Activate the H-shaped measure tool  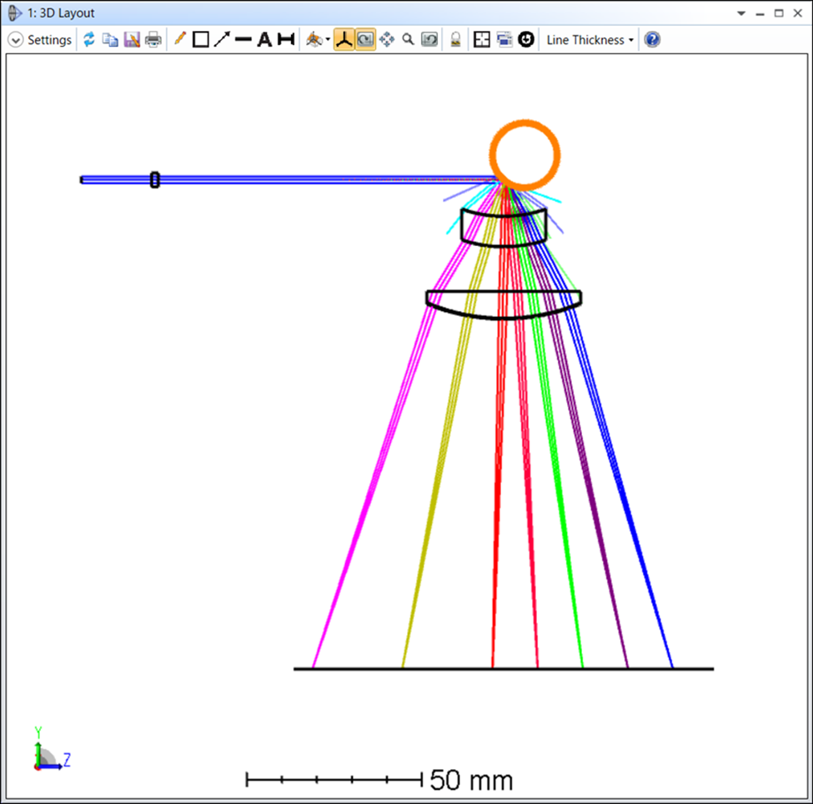(286, 39)
